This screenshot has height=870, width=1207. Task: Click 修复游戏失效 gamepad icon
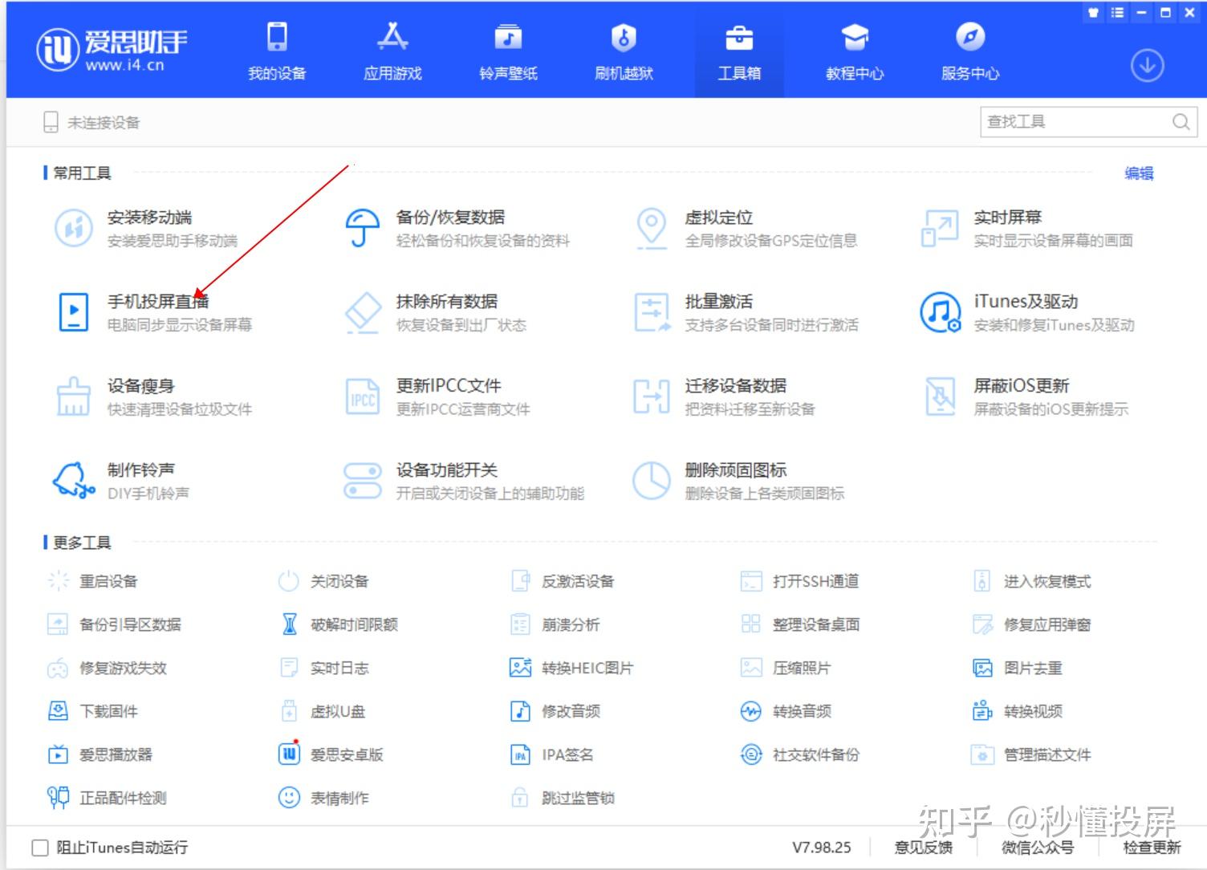click(x=58, y=668)
